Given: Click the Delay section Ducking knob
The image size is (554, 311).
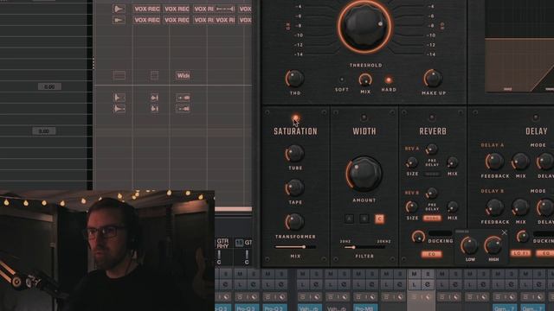Looking at the screenshot, I should pyautogui.click(x=523, y=237).
